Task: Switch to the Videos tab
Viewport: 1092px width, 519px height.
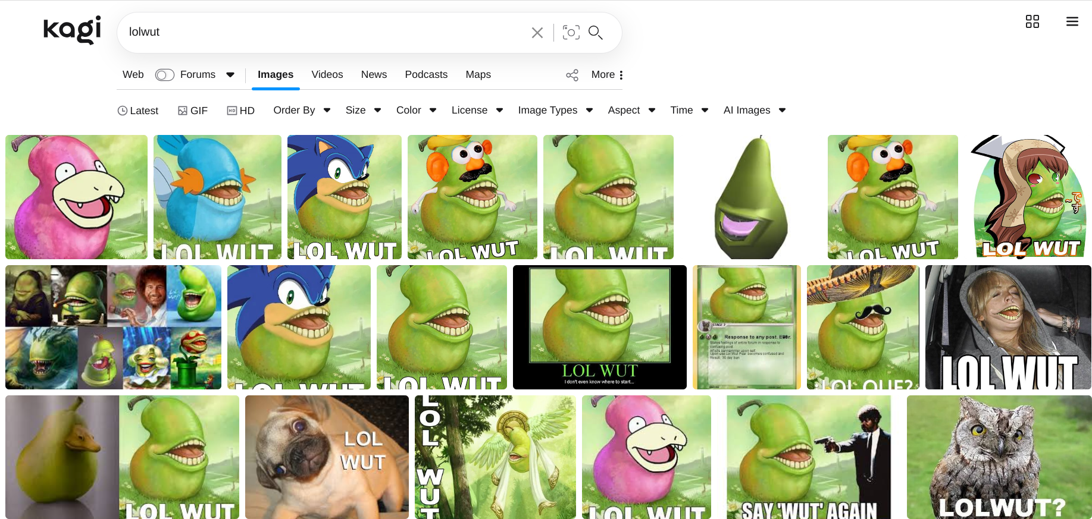Action: click(327, 75)
